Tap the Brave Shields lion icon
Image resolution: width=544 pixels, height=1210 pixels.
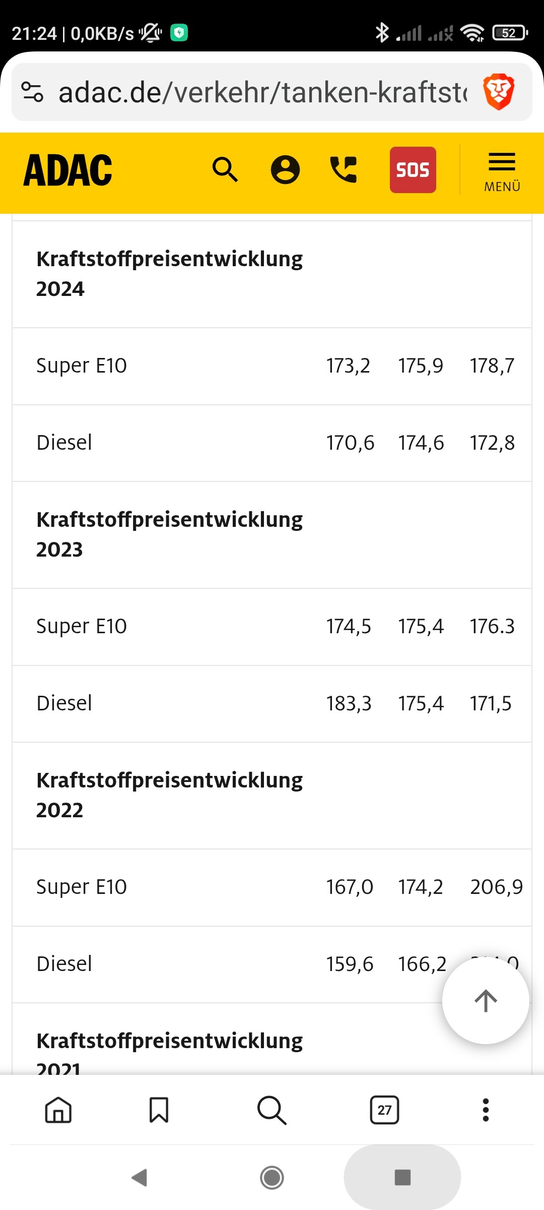click(x=498, y=92)
